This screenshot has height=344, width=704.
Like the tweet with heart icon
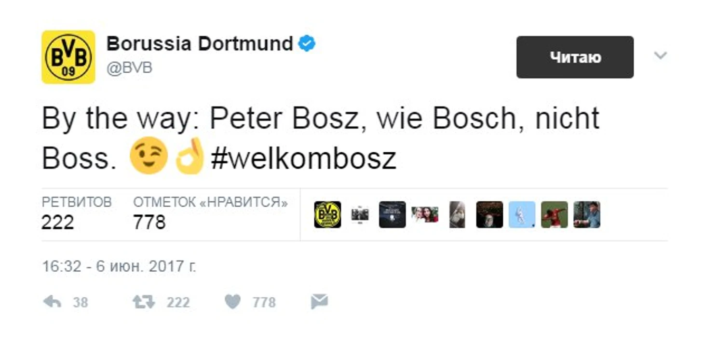[x=232, y=302]
